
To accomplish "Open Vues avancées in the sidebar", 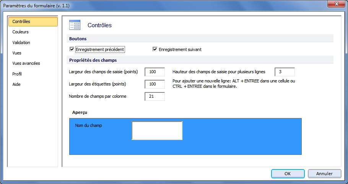I will pyautogui.click(x=26, y=63).
